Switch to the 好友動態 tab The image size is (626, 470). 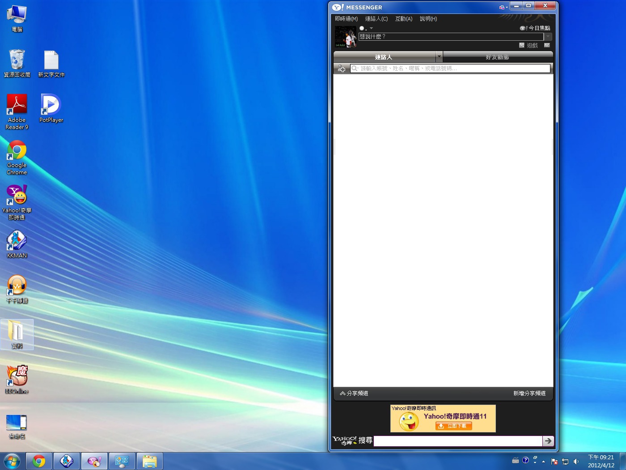point(498,57)
